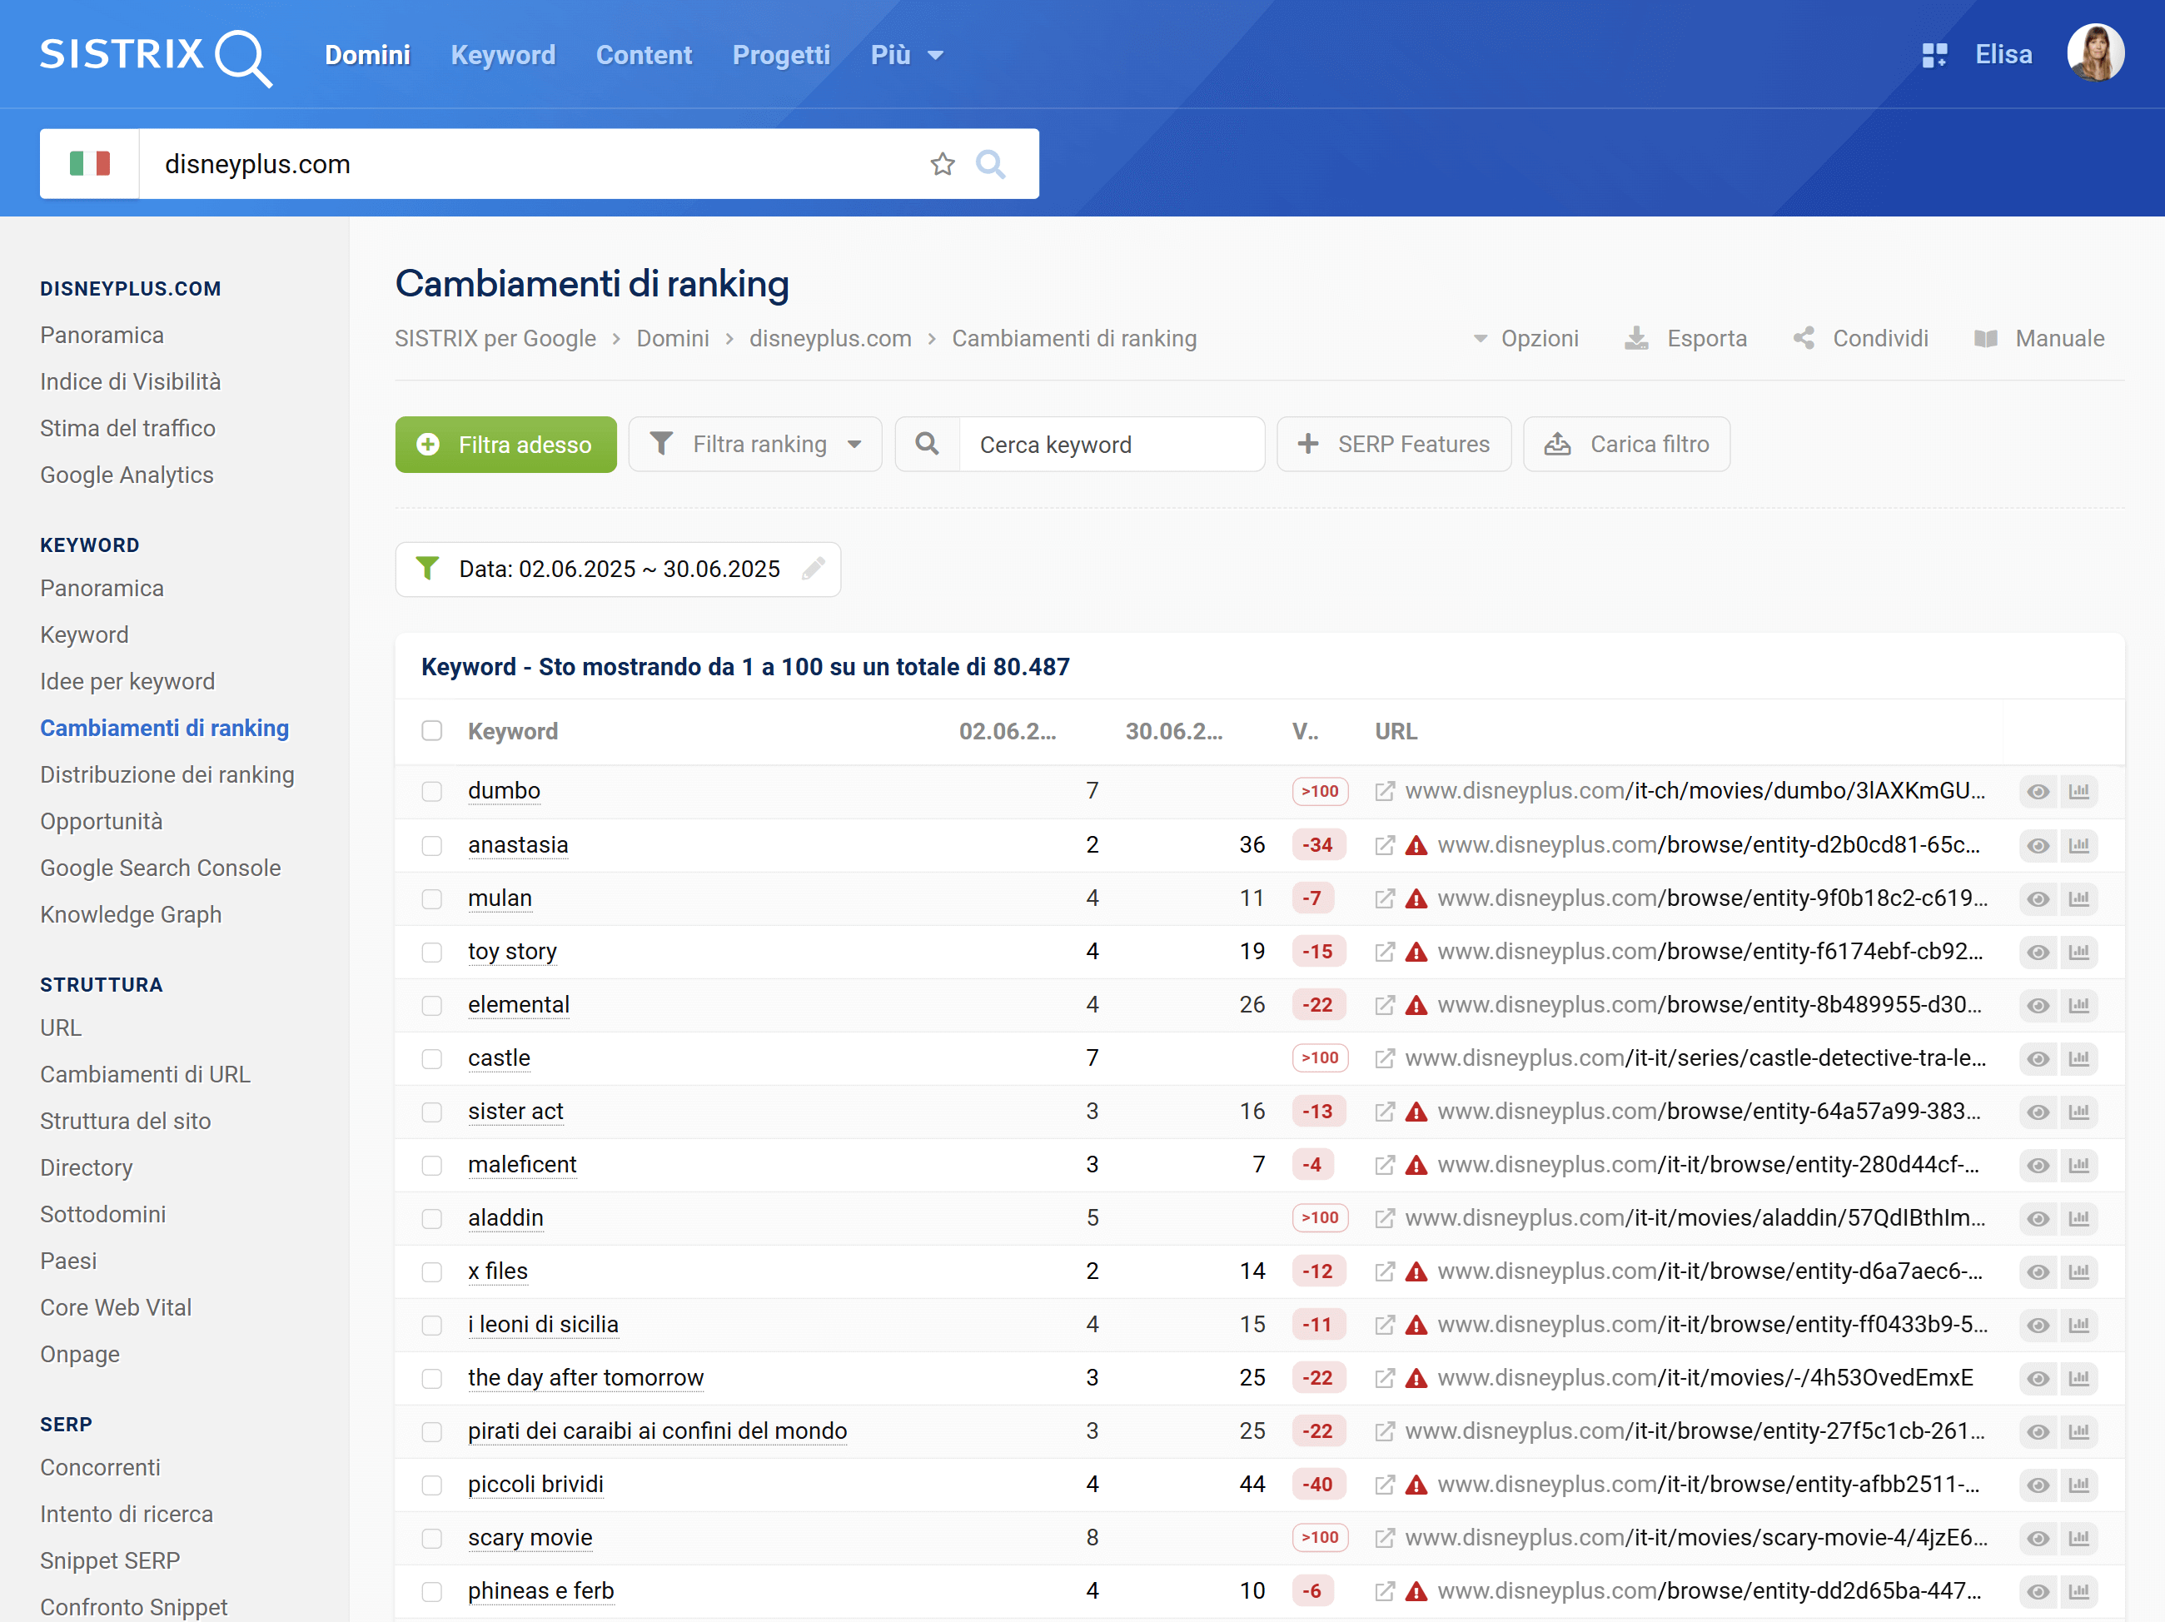This screenshot has height=1622, width=2165.
Task: Click the Italian flag country selector
Action: [90, 163]
